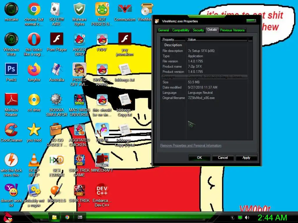Expand hidden system tray icons arrow
Viewport: 298px width, 223px height.
pyautogui.click(x=233, y=217)
